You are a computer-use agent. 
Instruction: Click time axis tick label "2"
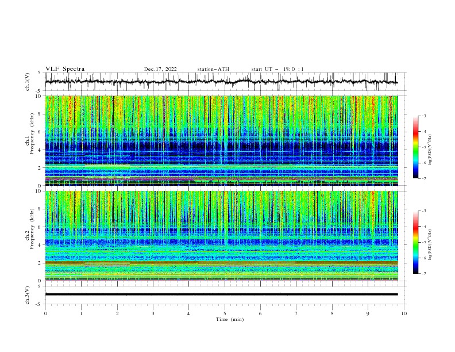click(x=117, y=313)
